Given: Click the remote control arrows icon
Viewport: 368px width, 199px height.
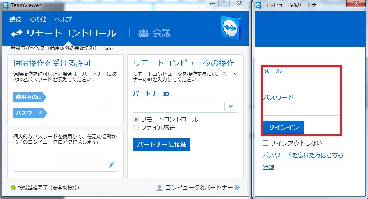Looking at the screenshot, I should 17,33.
